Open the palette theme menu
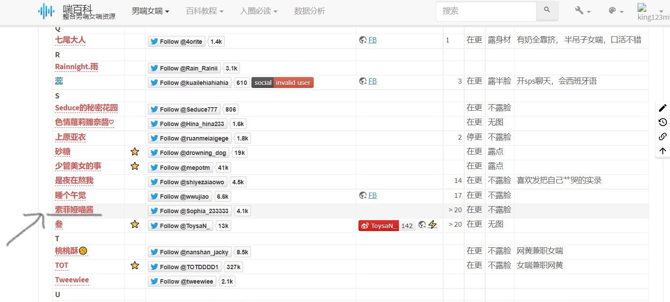The width and height of the screenshot is (670, 302). pos(616,11)
